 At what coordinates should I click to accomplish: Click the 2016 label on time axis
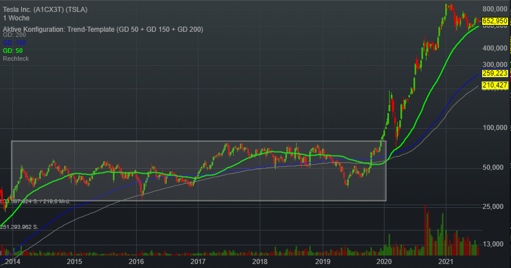coord(136,262)
